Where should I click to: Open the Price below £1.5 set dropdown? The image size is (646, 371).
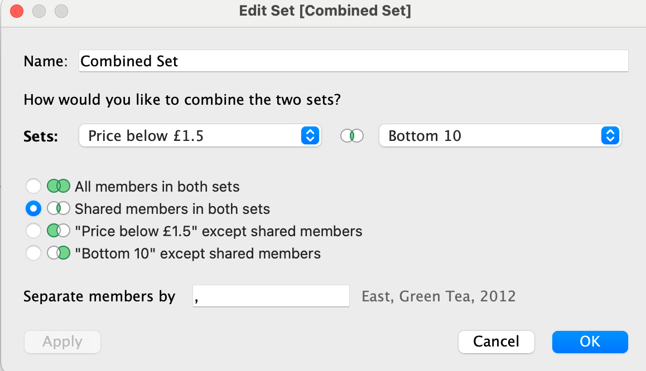(x=200, y=136)
